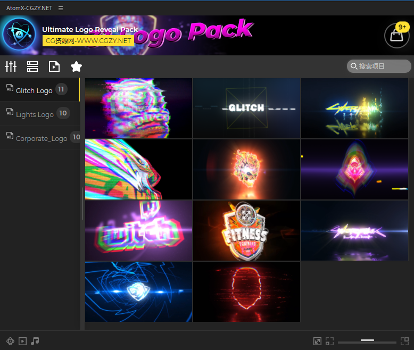This screenshot has width=414, height=350.
Task: Click the search field 搜索项目
Action: 379,66
